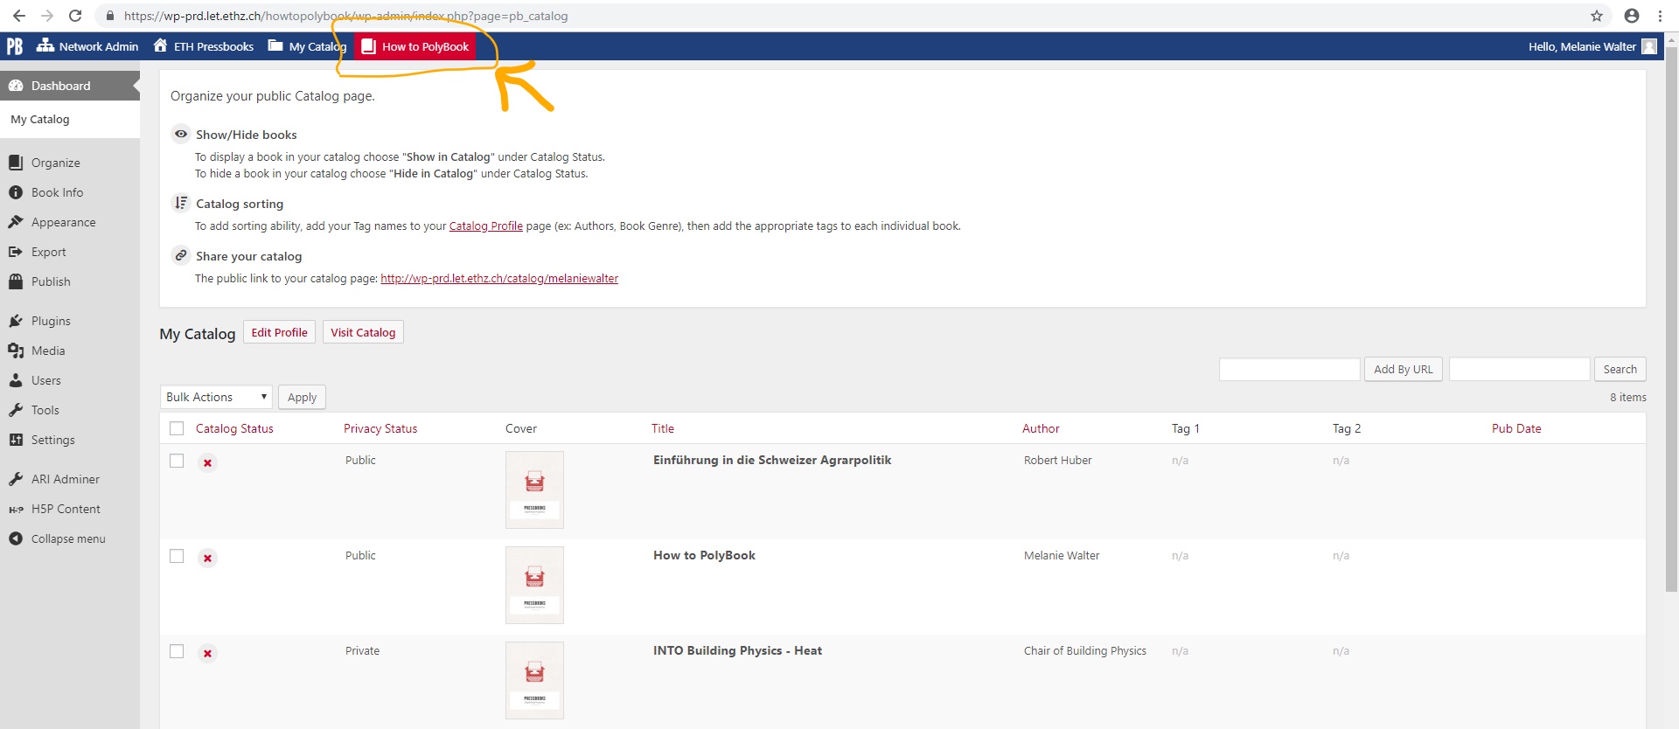This screenshot has height=729, width=1679.
Task: Click the title Einführung in die Schweizer Agrarpolitik
Action: point(772,460)
